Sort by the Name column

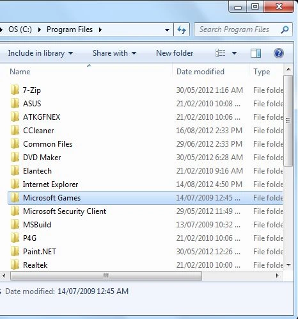(20, 72)
